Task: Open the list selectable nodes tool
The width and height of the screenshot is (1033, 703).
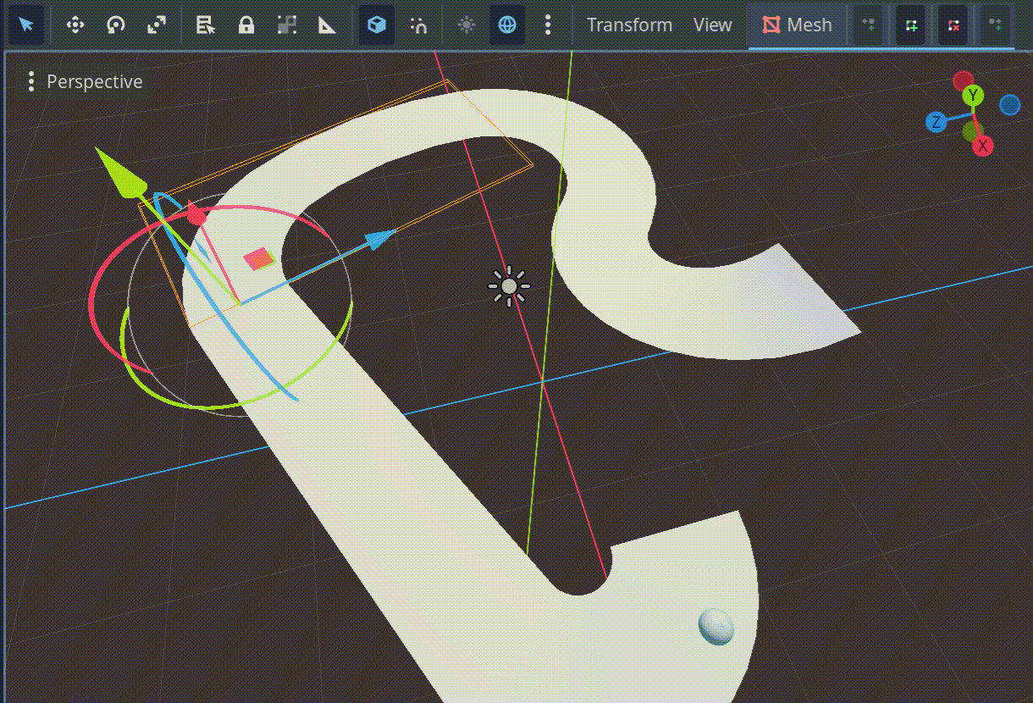Action: pos(206,25)
